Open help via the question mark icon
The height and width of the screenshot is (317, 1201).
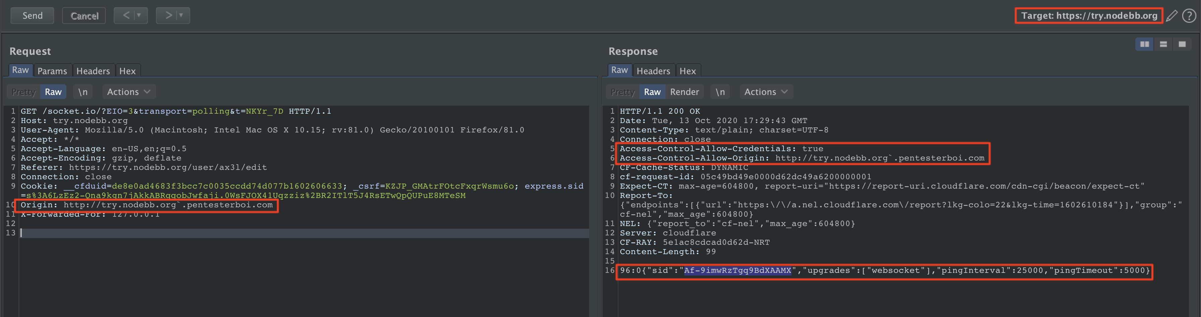click(1189, 16)
